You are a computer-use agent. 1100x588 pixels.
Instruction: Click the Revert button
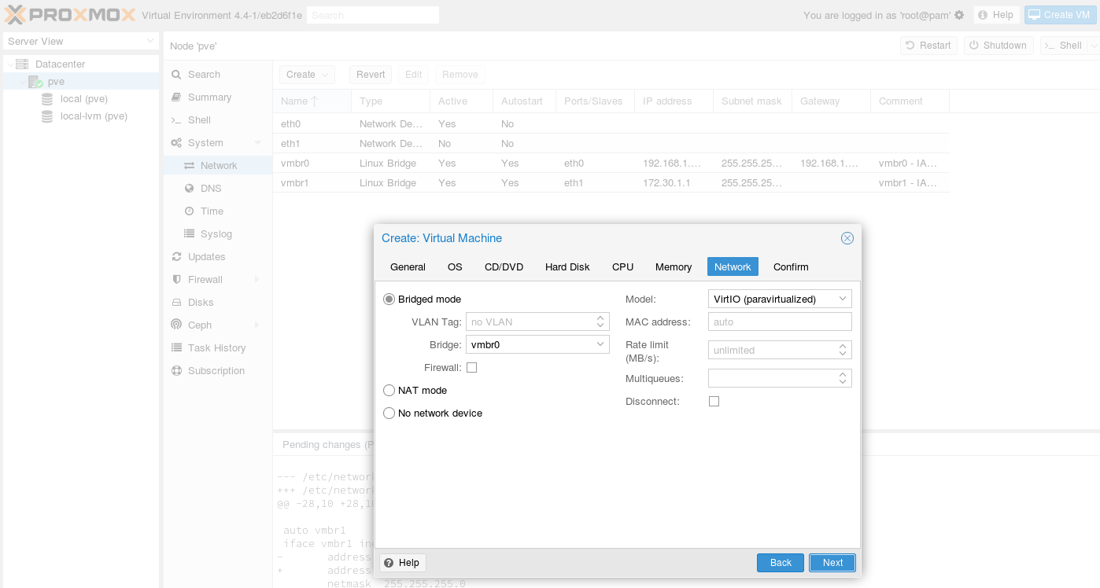coord(371,75)
